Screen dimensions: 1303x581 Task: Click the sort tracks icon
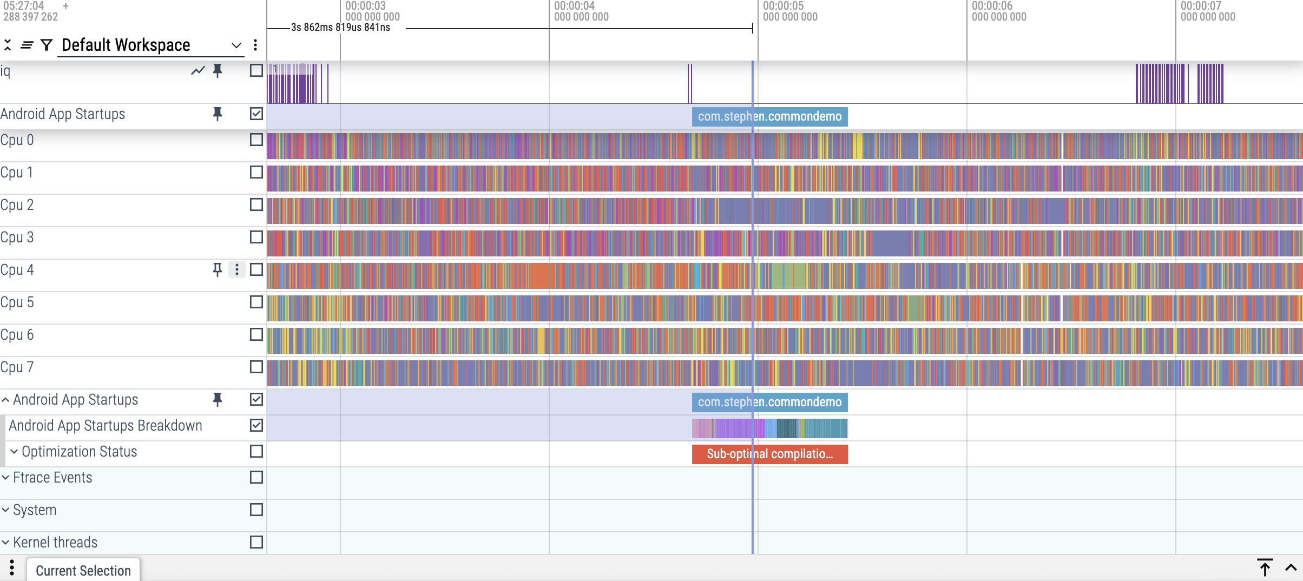pos(27,45)
